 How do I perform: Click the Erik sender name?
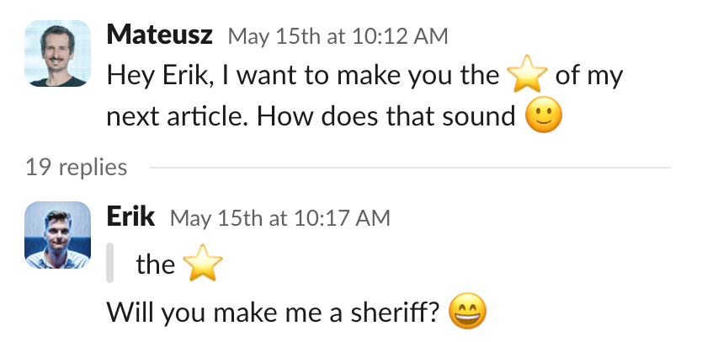tap(131, 216)
